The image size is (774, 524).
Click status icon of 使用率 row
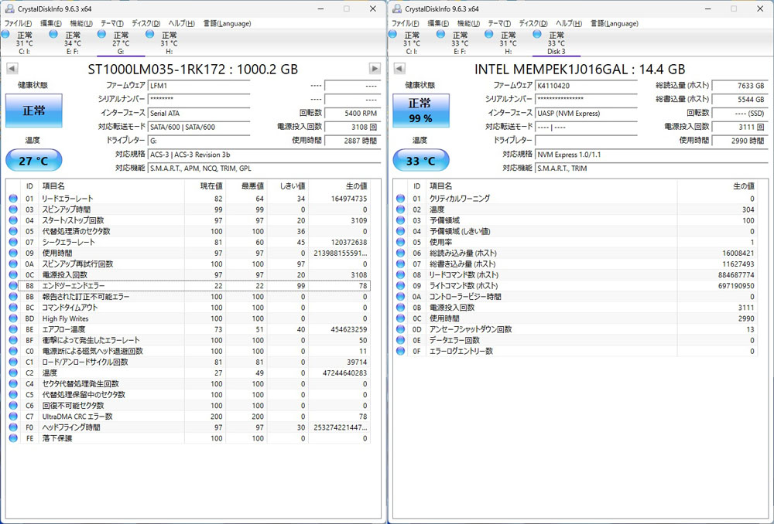point(400,242)
